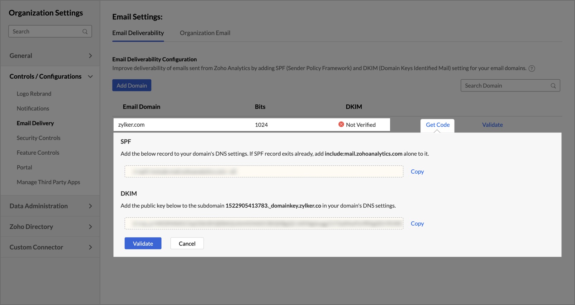Click the zylker.com domain cell
Viewport: 575px width, 305px height.
tap(131, 125)
